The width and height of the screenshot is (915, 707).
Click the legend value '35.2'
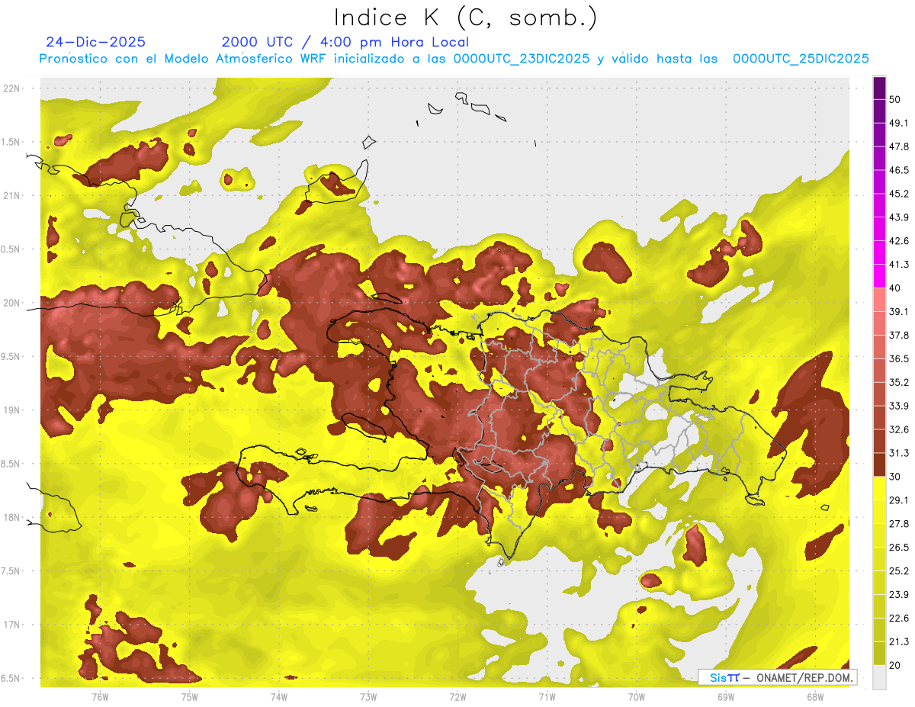coord(899,382)
